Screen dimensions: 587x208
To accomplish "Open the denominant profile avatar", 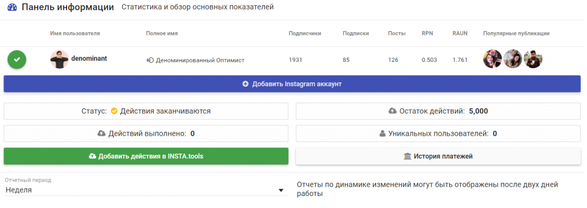I will pos(60,59).
